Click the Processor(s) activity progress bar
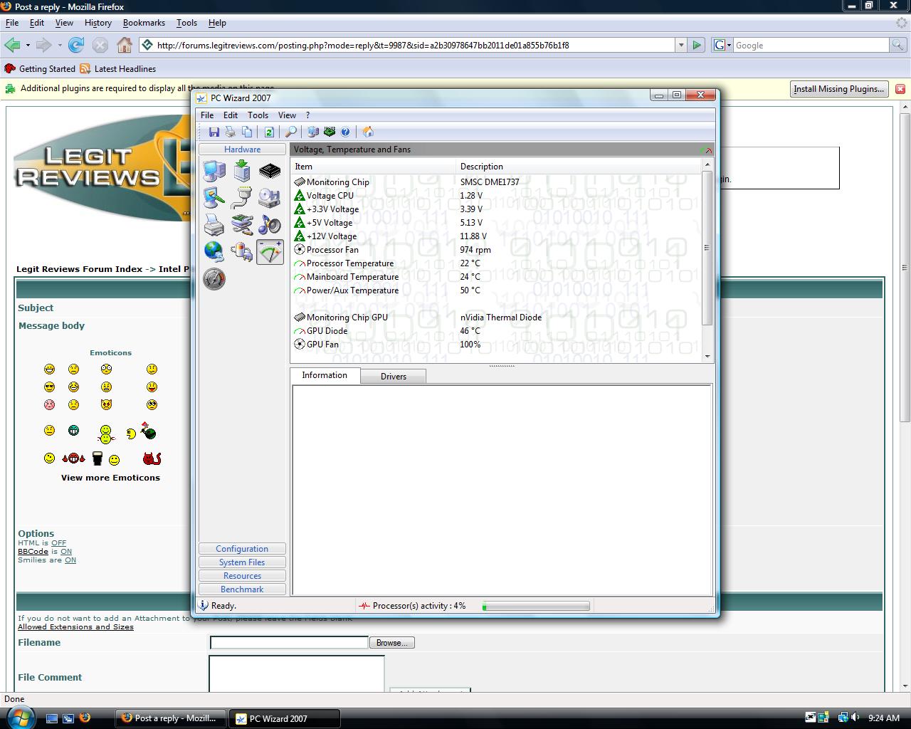The image size is (911, 729). [x=536, y=606]
